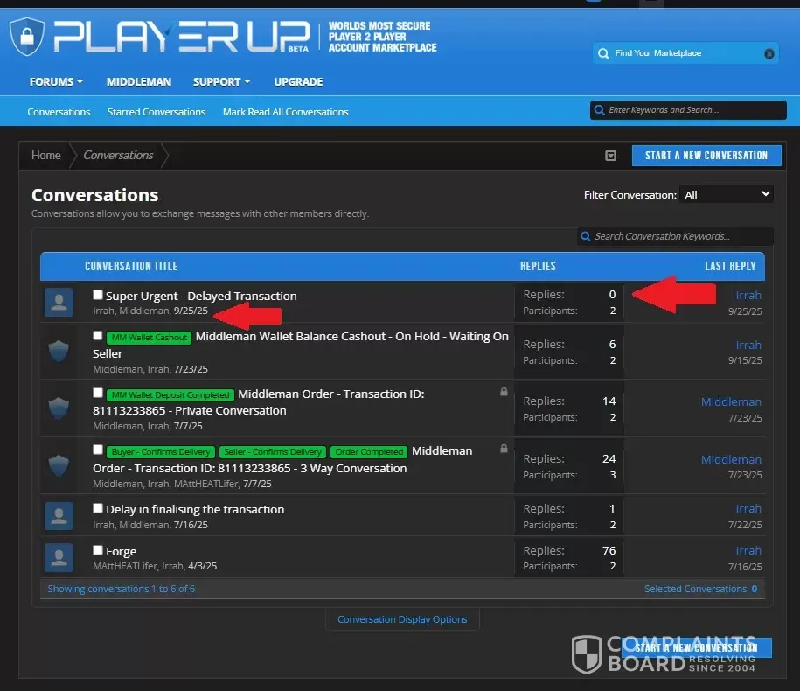Image resolution: width=800 pixels, height=691 pixels.
Task: Open the Filter Conversation dropdown set to All
Action: tap(727, 194)
